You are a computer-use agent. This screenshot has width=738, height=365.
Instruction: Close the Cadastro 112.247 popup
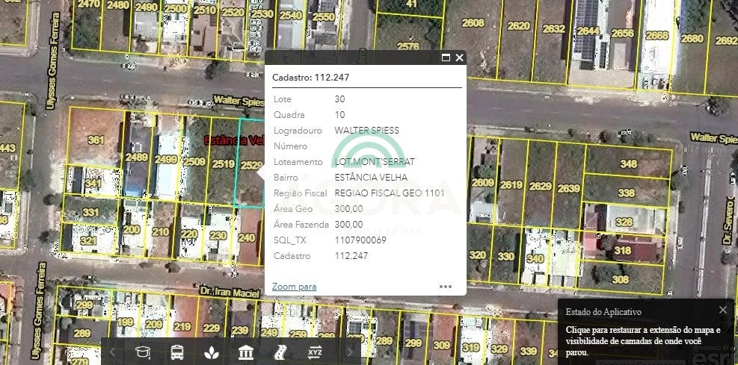click(x=459, y=57)
